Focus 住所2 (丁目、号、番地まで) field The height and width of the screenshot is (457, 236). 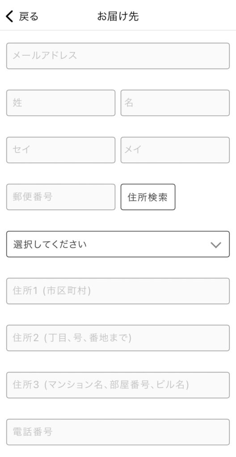(118, 338)
